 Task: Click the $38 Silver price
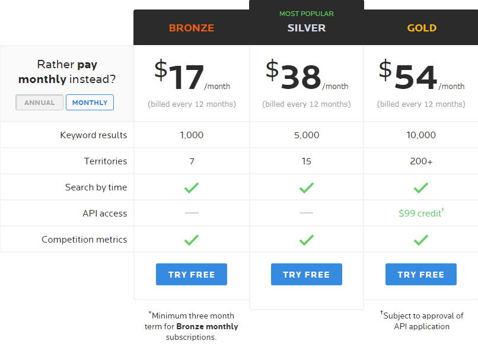pyautogui.click(x=294, y=75)
